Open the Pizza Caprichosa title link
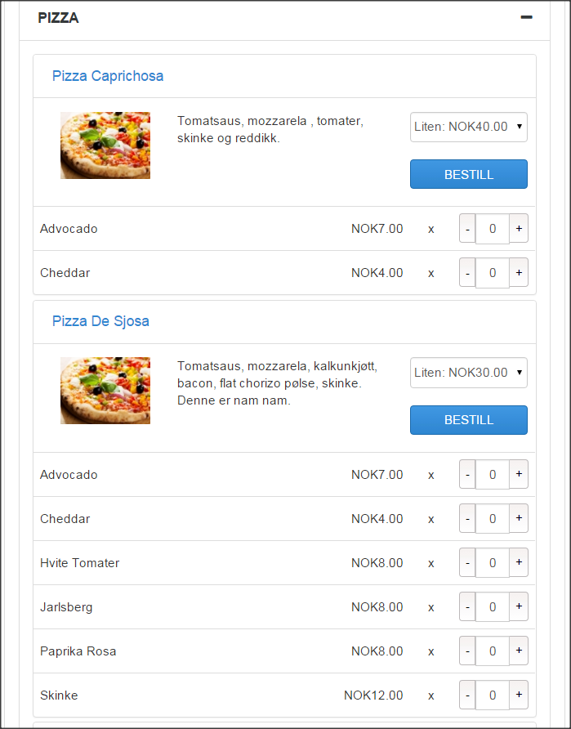Screen dimensions: 571x729 click(x=108, y=76)
